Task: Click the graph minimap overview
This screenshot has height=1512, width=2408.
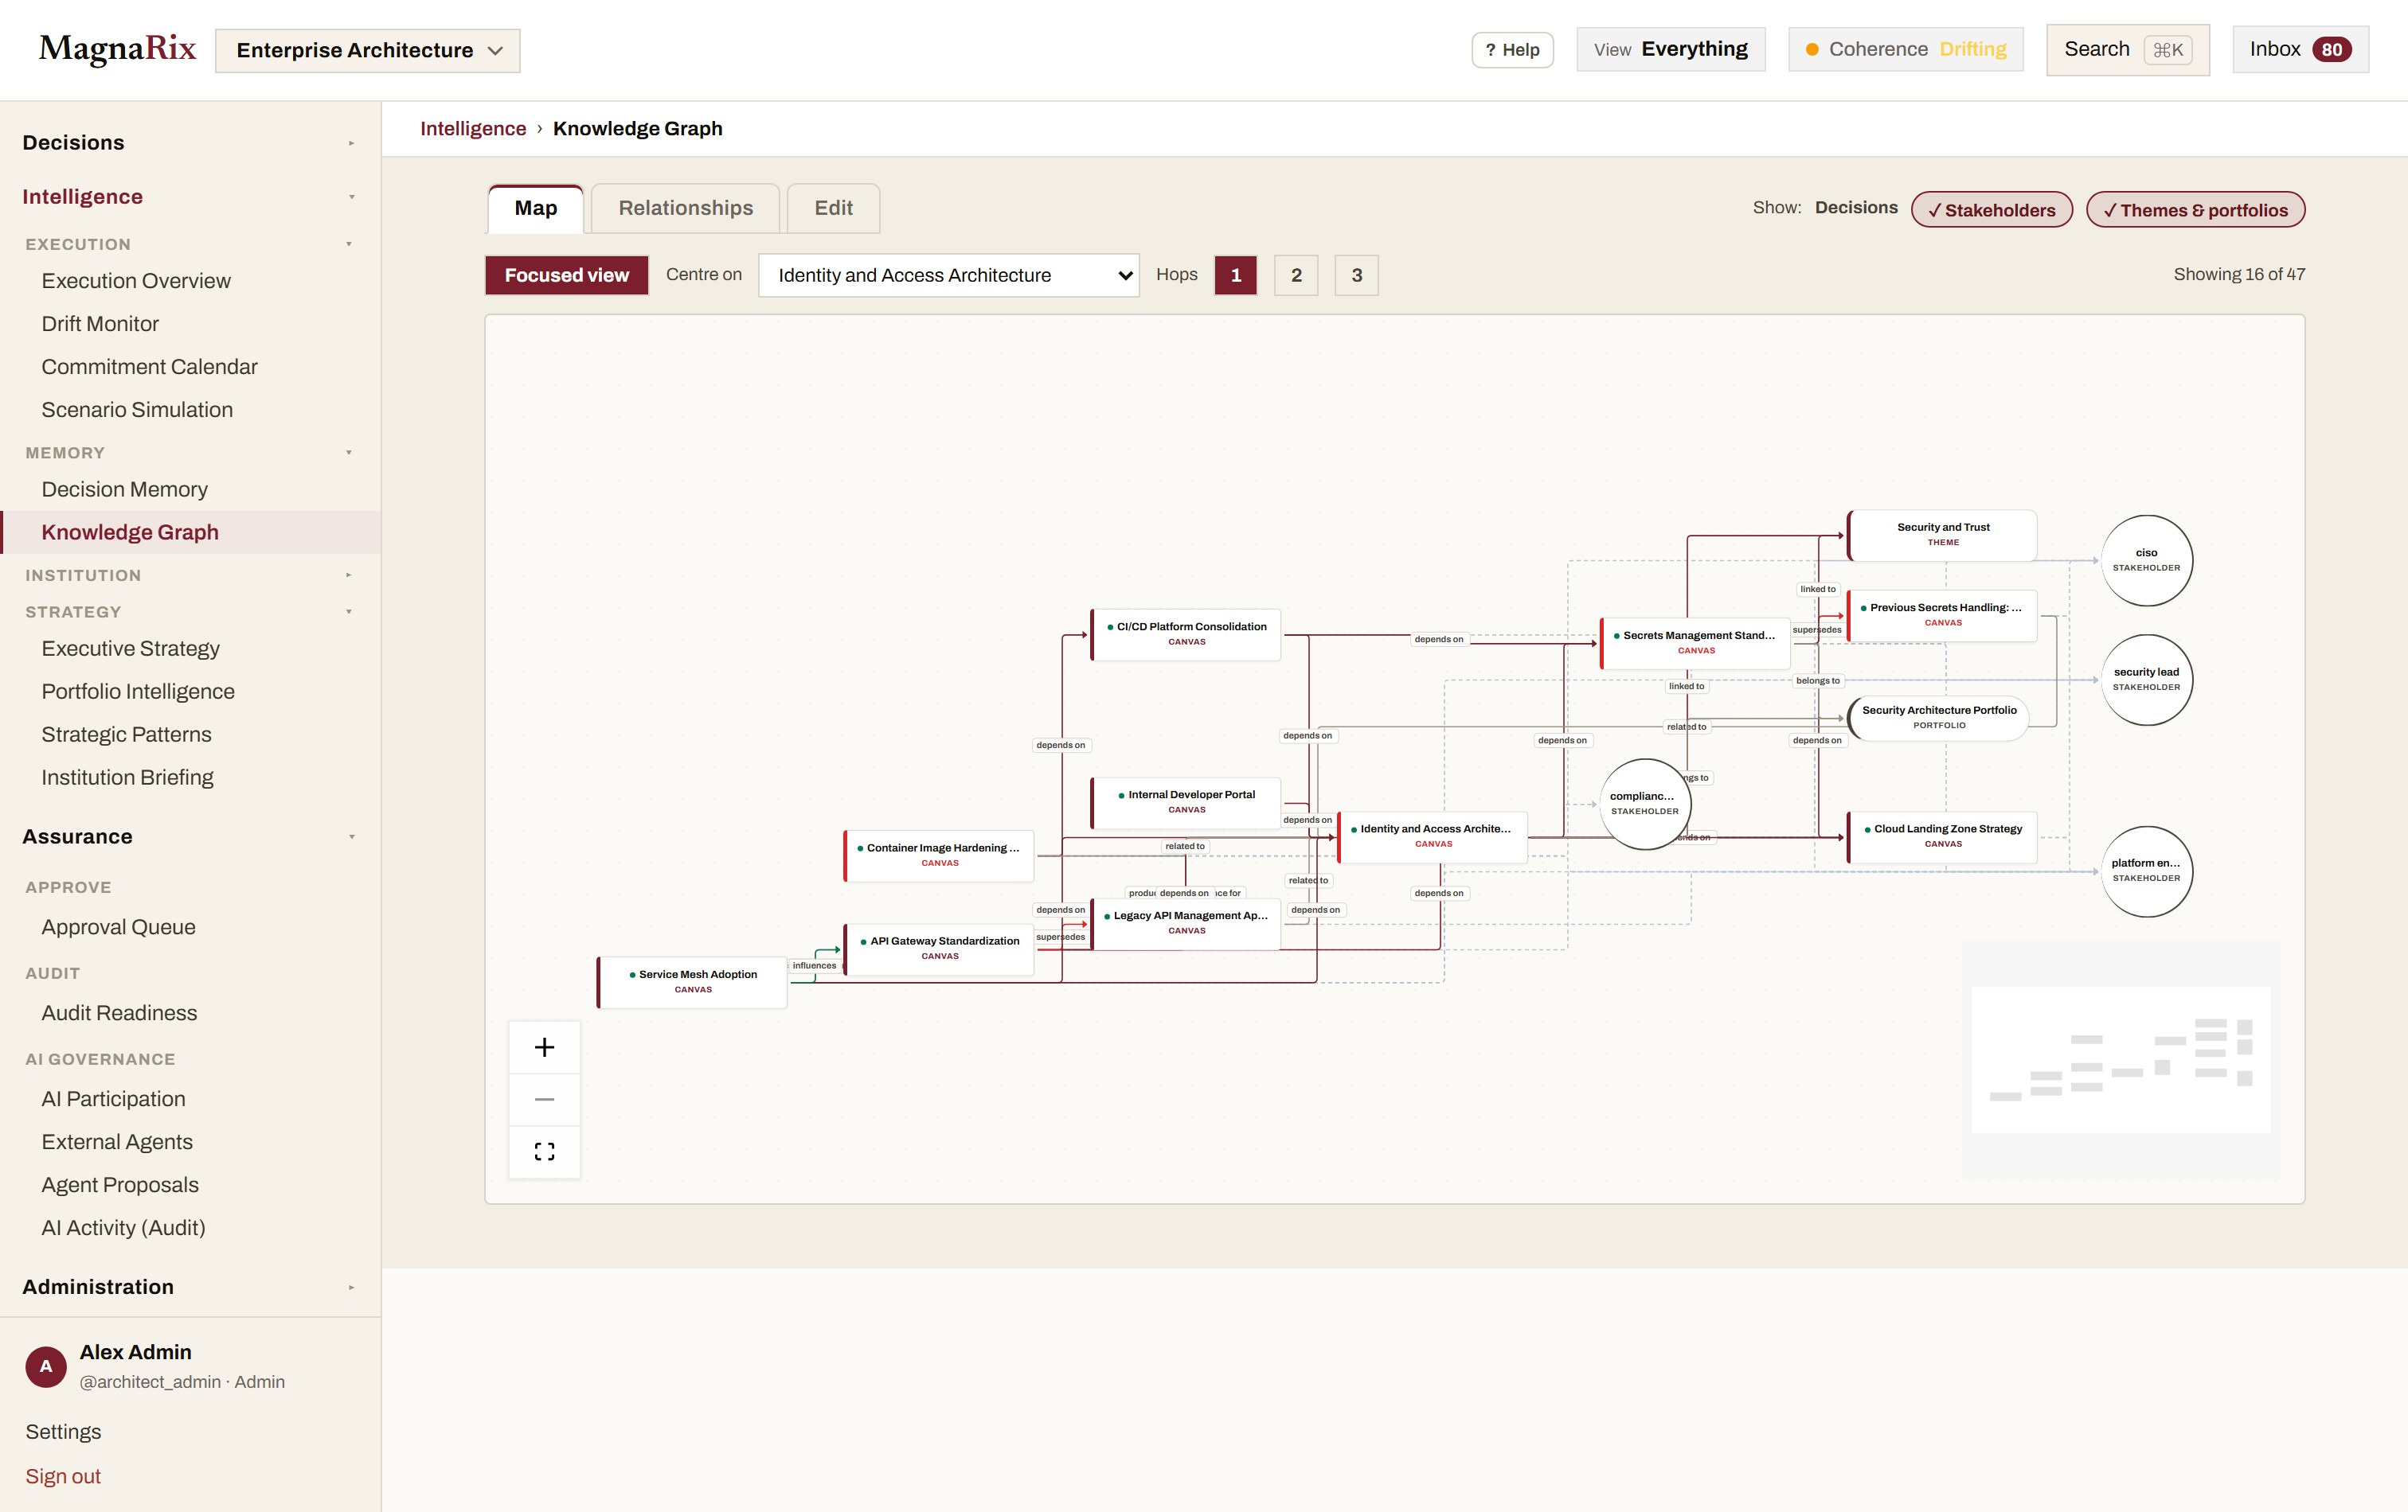Action: click(x=2121, y=1059)
